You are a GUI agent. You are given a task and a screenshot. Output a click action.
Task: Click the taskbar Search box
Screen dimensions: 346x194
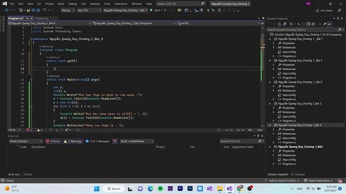(114, 189)
